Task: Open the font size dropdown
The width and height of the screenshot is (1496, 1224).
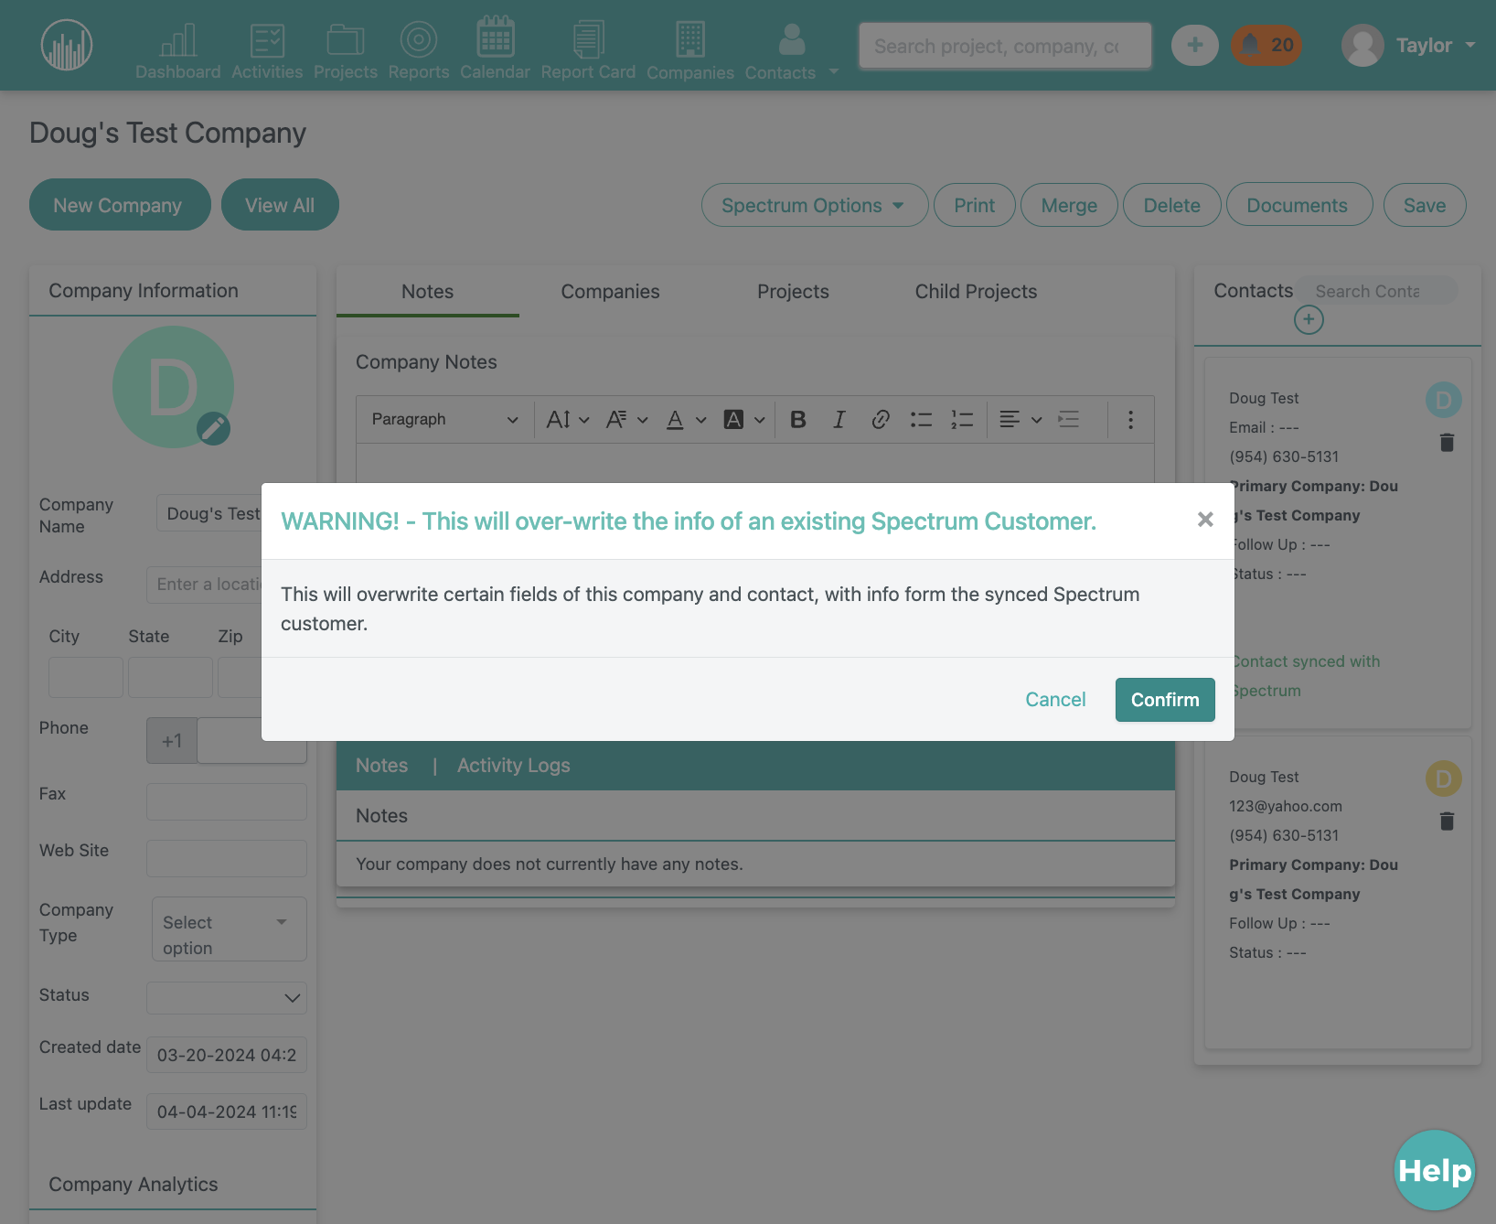Action: point(568,419)
